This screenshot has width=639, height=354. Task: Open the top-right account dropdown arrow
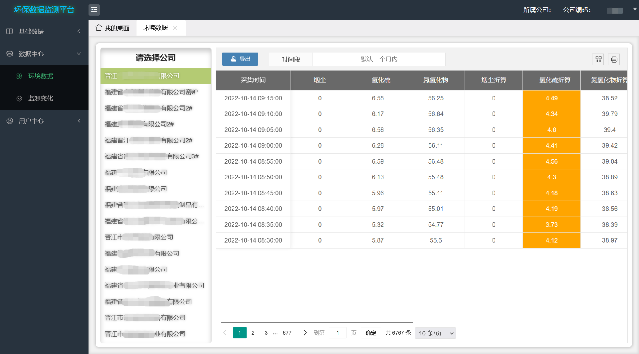635,9
